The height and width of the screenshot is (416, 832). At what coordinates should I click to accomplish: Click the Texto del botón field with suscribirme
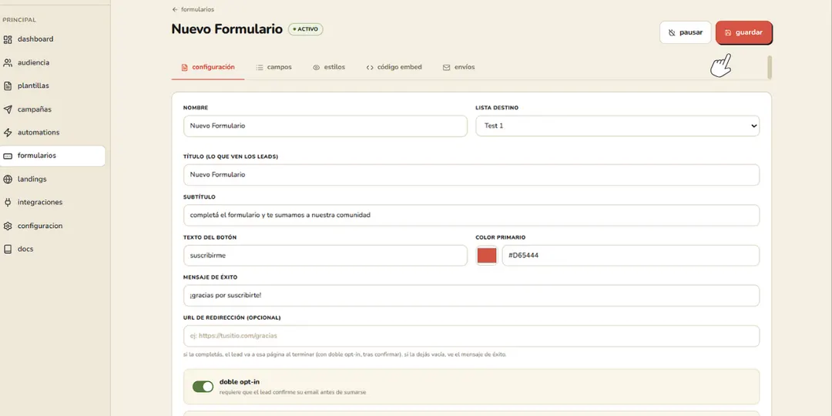[x=325, y=256]
